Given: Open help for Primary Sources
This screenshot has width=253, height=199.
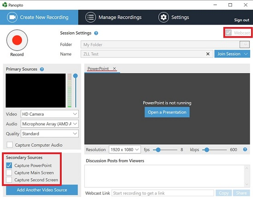Looking at the screenshot, I should (42, 69).
